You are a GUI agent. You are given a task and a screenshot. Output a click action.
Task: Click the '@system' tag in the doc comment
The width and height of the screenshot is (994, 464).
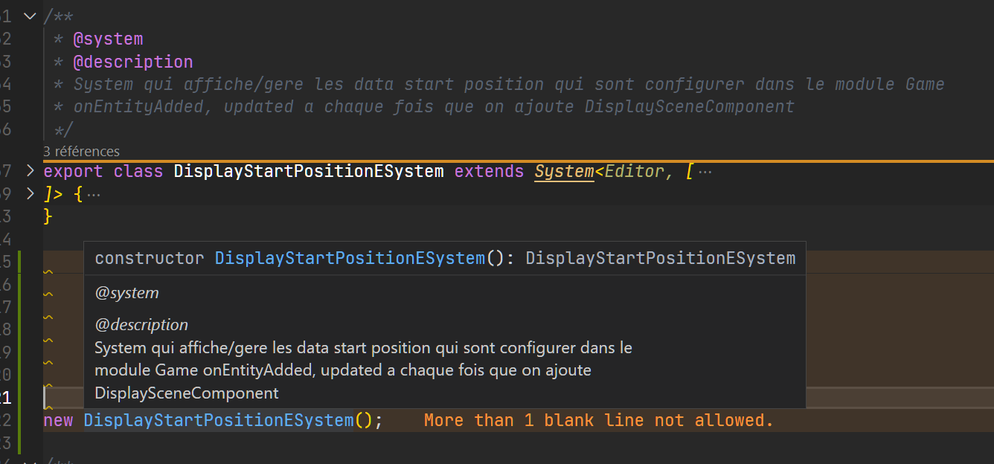tap(109, 38)
